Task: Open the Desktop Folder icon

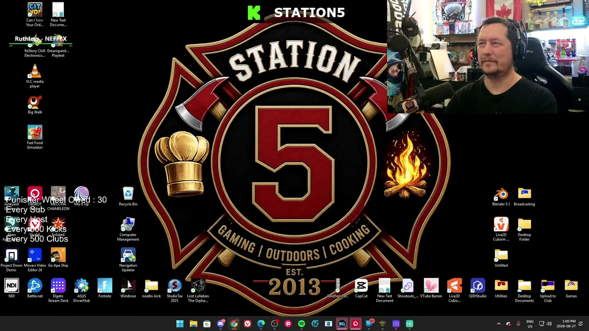Action: [524, 229]
